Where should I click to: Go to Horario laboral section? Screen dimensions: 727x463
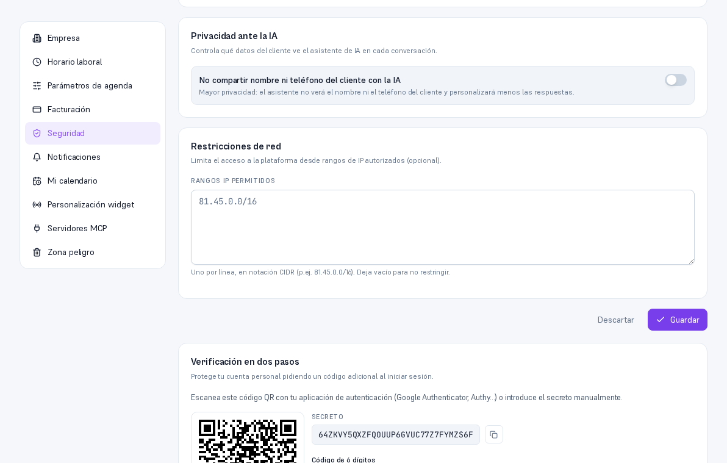(x=93, y=62)
